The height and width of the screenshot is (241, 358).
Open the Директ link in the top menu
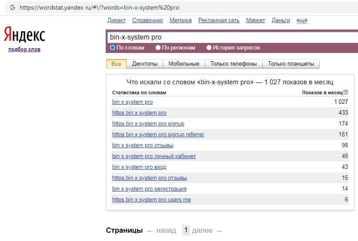[x=116, y=20]
